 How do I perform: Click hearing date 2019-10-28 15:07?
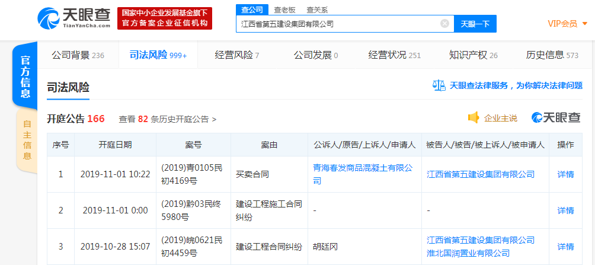click(116, 247)
